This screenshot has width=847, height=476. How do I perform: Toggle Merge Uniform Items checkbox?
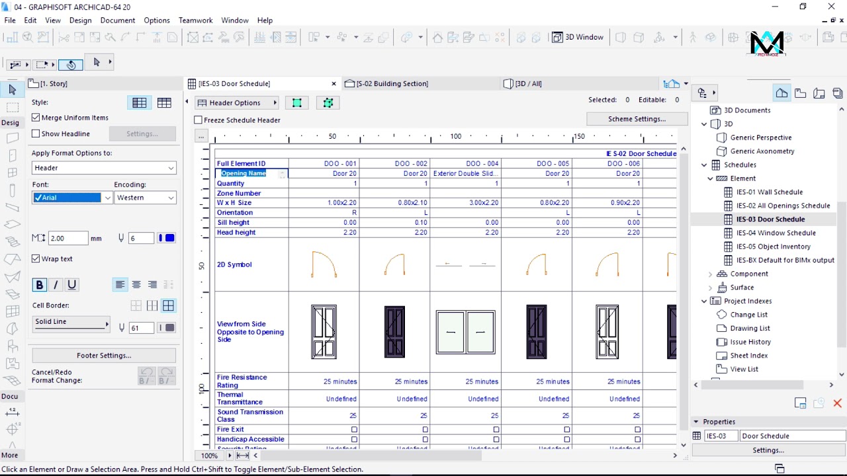coord(36,118)
